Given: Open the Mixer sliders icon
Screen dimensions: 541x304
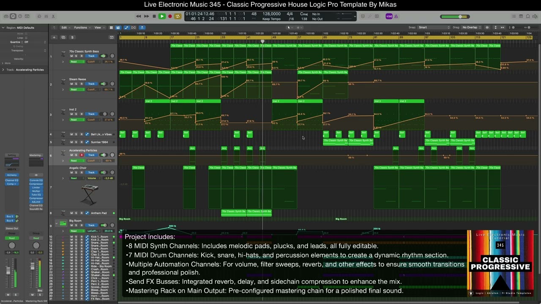Looking at the screenshot, I should tap(46, 16).
